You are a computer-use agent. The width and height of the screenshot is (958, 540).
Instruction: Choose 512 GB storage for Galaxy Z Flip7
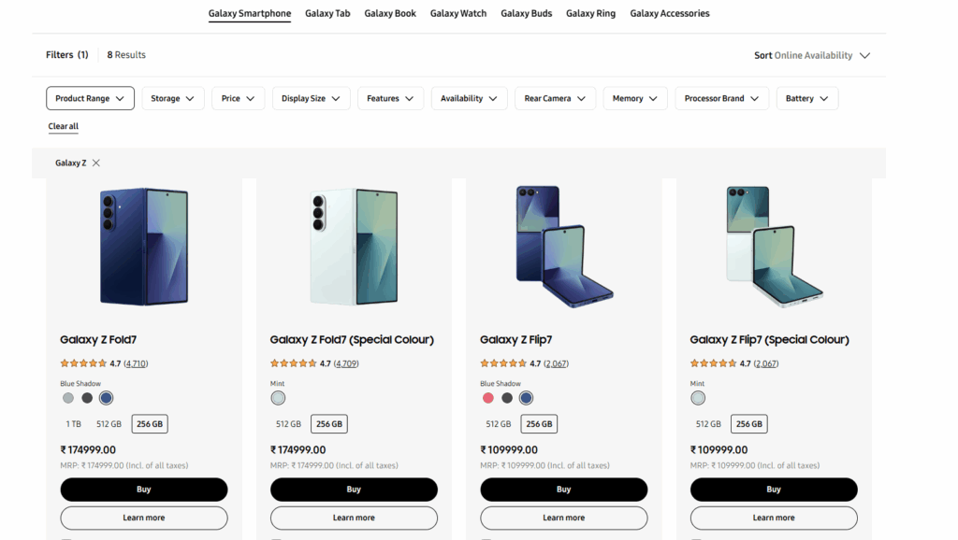coord(499,424)
